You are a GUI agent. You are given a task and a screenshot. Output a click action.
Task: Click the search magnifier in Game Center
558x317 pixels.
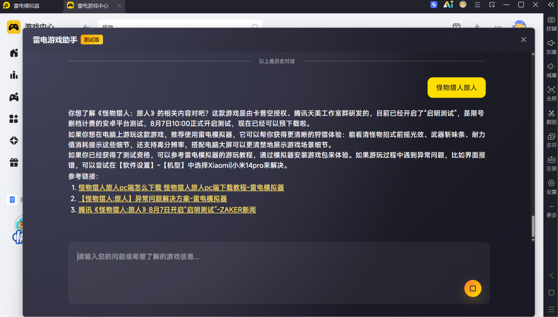click(255, 26)
